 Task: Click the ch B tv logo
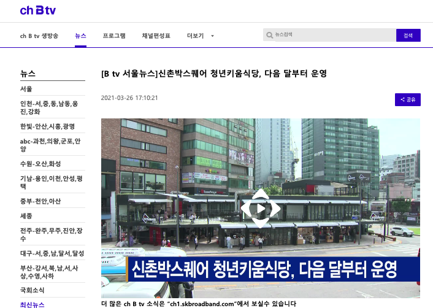(x=38, y=10)
